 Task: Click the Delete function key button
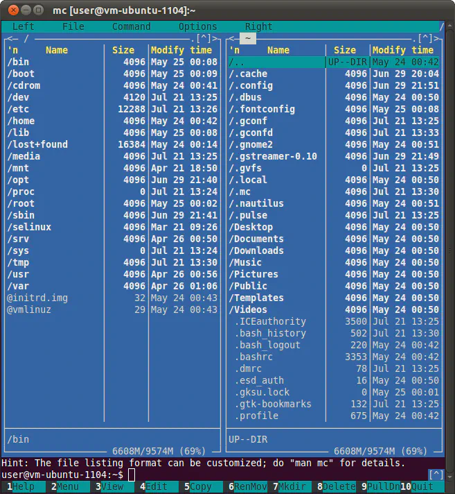click(x=339, y=487)
